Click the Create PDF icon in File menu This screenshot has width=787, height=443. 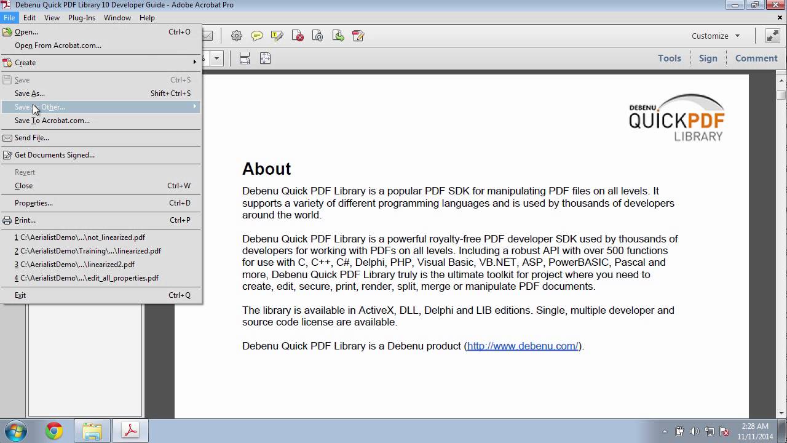point(7,63)
